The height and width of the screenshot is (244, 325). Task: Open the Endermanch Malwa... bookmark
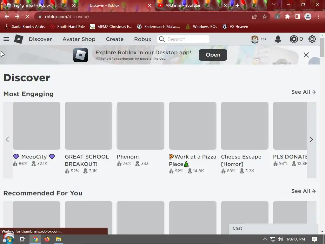pos(159,27)
